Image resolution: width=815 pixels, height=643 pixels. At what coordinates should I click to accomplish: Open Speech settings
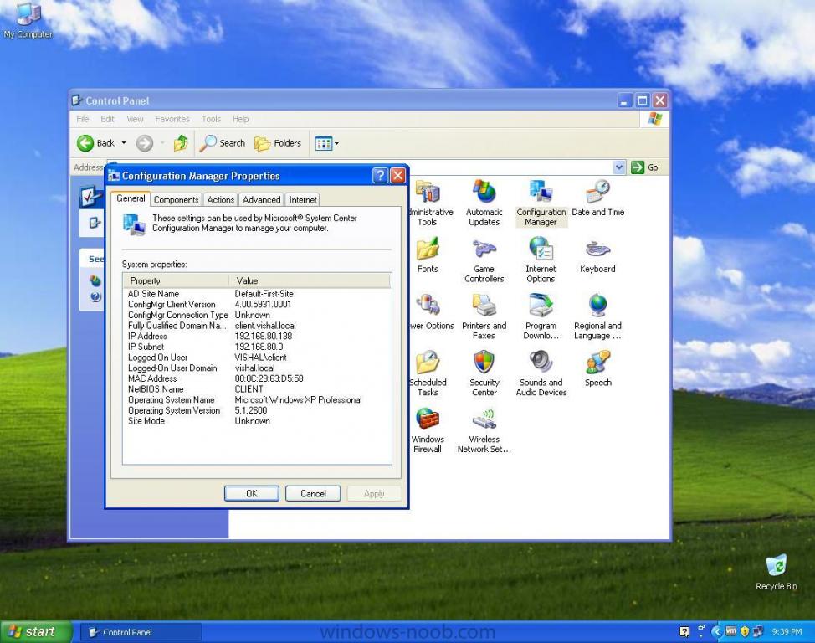(597, 369)
